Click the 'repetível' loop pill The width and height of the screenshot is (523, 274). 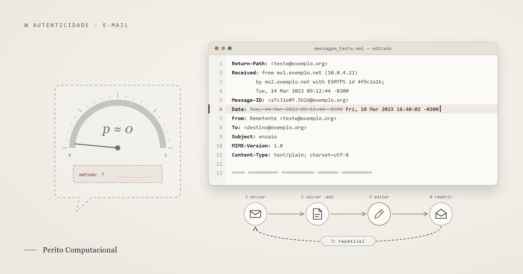pyautogui.click(x=348, y=241)
